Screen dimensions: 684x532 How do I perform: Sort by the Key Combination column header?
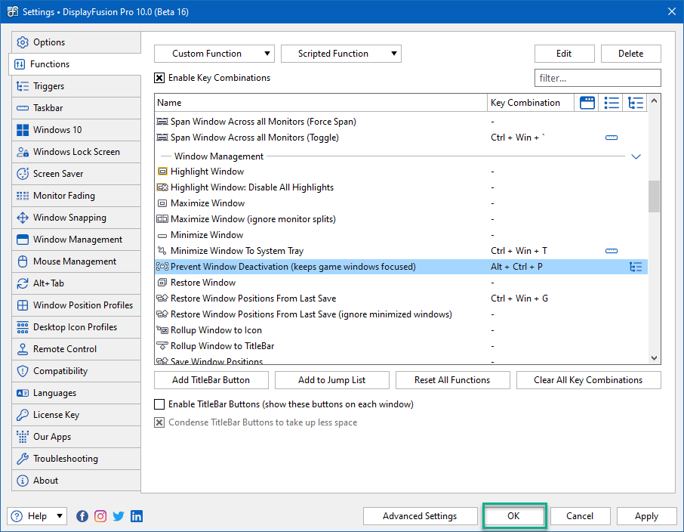pos(531,103)
